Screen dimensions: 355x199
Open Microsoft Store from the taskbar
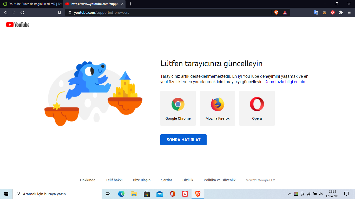click(147, 194)
